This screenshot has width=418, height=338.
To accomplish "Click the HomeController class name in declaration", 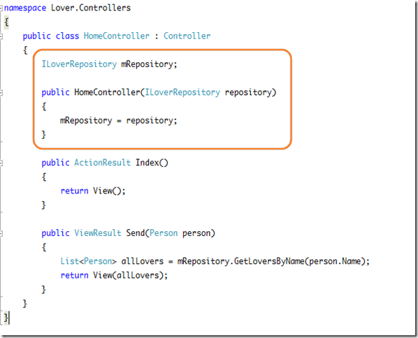I will click(x=117, y=36).
